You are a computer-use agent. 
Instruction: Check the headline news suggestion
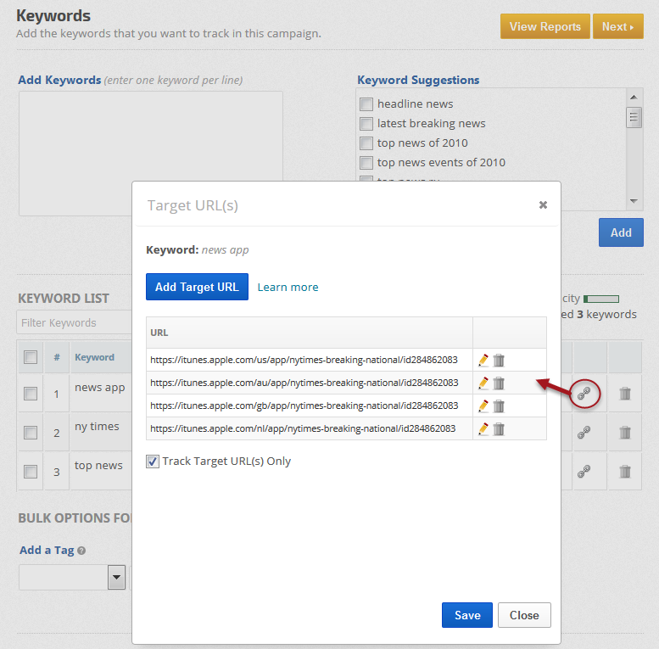click(366, 104)
